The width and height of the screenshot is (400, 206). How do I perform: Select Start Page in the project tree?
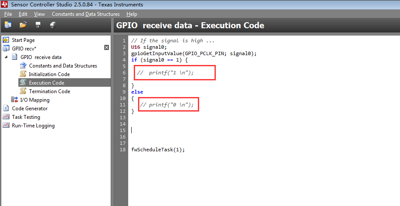click(23, 40)
